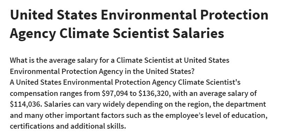The image size is (283, 136).
Task: Click the $136,320 salary figure
Action: (x=154, y=93)
